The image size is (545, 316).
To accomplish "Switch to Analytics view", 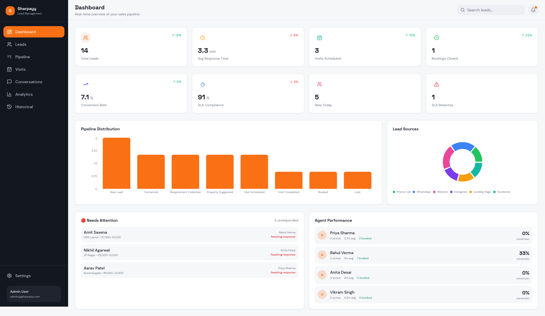I will pos(34,94).
